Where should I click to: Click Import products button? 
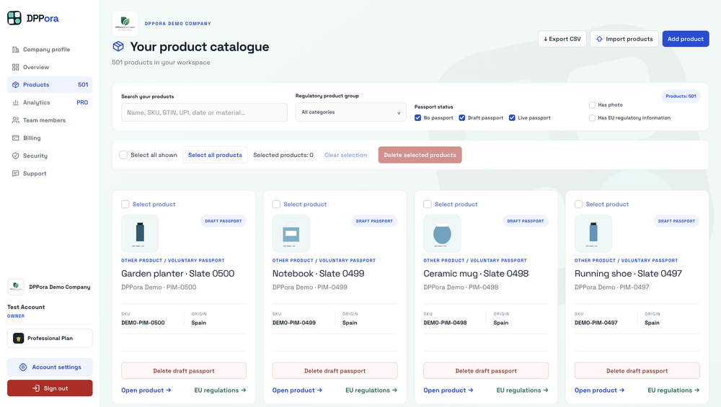[624, 39]
